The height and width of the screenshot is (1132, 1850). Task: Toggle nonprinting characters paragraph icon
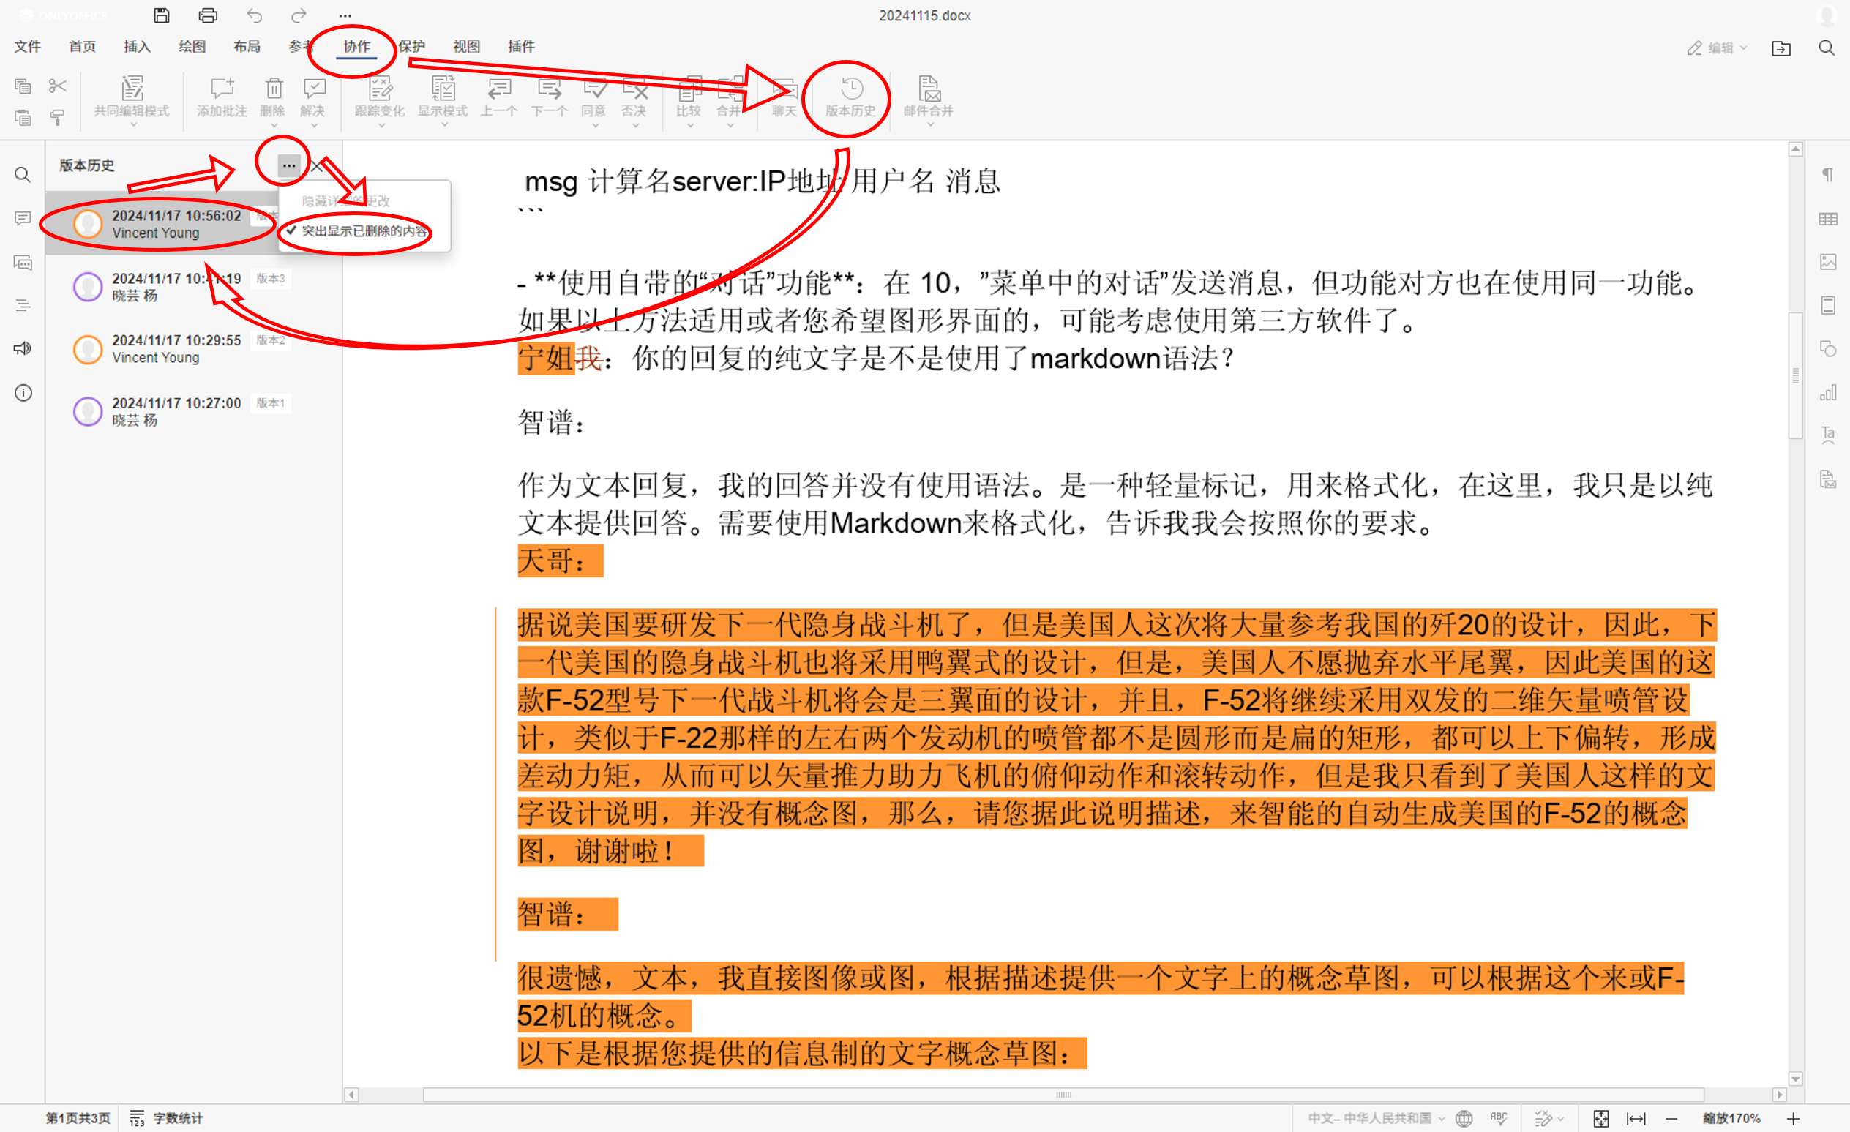point(1827,174)
